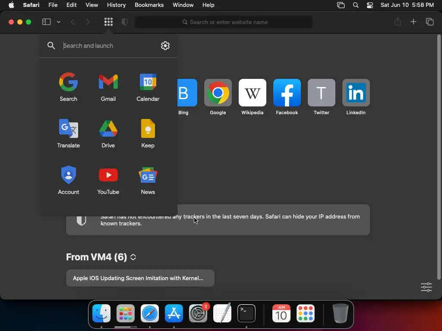Open the Bing favorite
Image resolution: width=442 pixels, height=331 pixels.
[x=186, y=97]
